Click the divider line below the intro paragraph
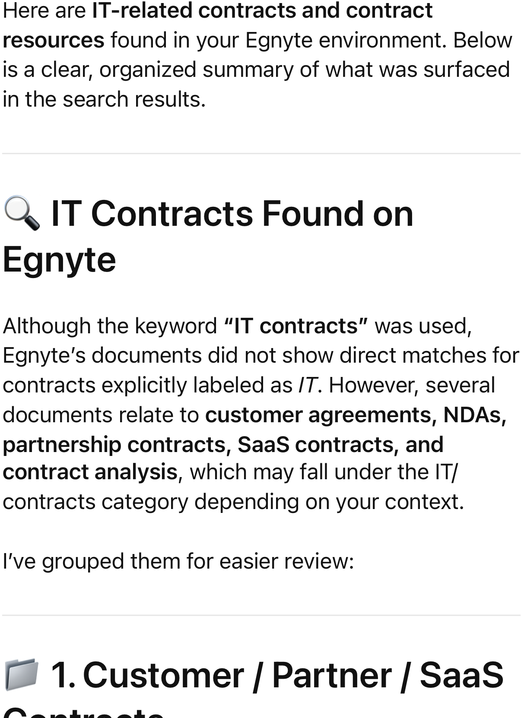The width and height of the screenshot is (521, 718). (x=260, y=153)
